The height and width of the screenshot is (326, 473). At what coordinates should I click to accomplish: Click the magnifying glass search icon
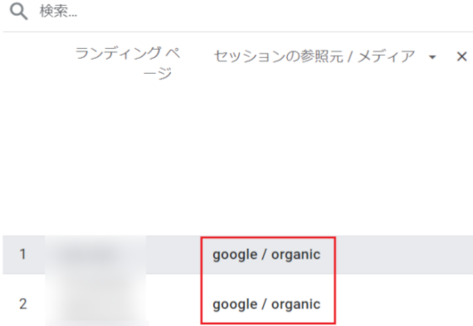point(18,12)
